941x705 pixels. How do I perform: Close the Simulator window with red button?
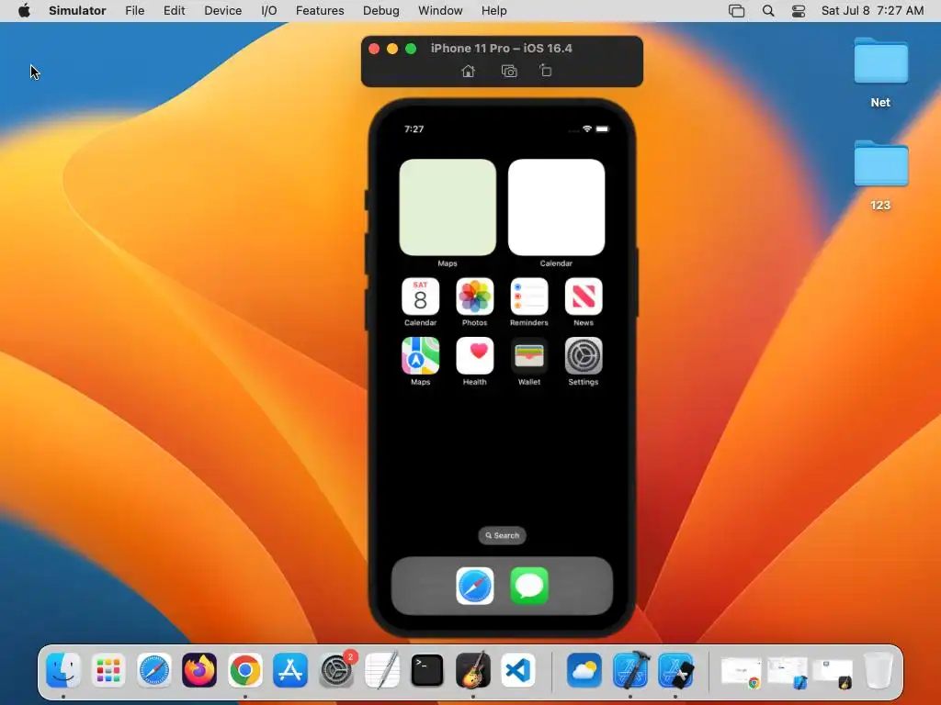(374, 49)
